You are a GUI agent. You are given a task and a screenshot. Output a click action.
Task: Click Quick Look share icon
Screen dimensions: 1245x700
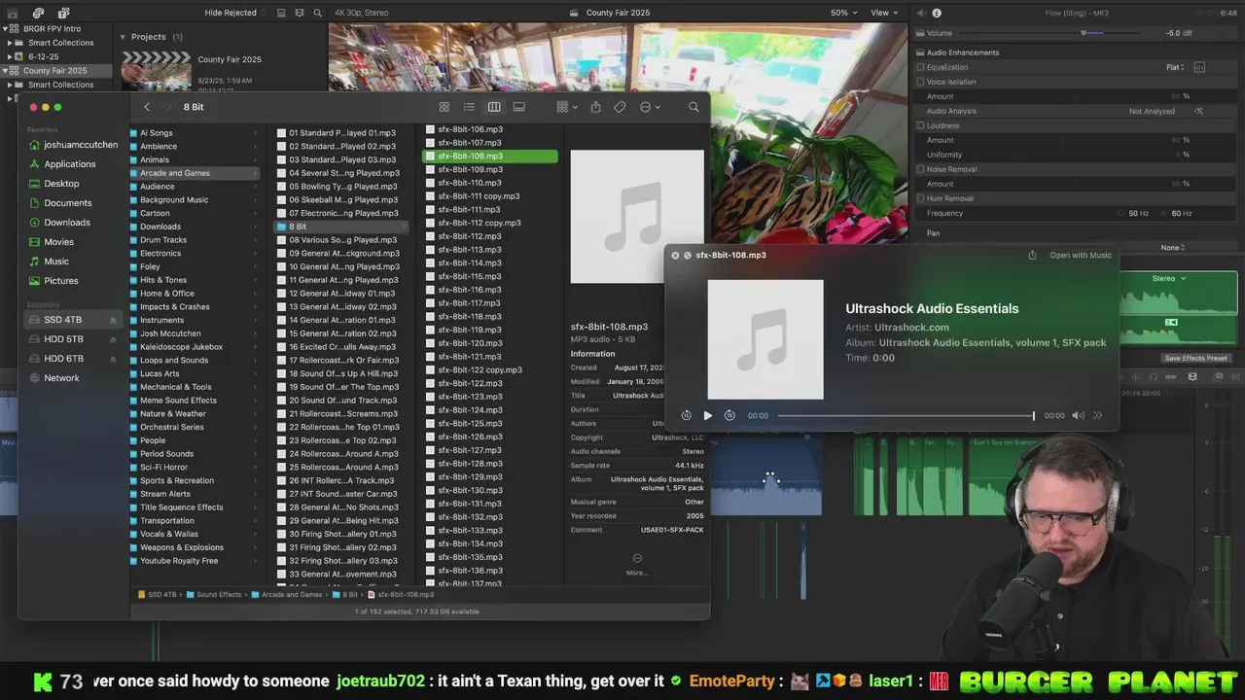point(1032,255)
